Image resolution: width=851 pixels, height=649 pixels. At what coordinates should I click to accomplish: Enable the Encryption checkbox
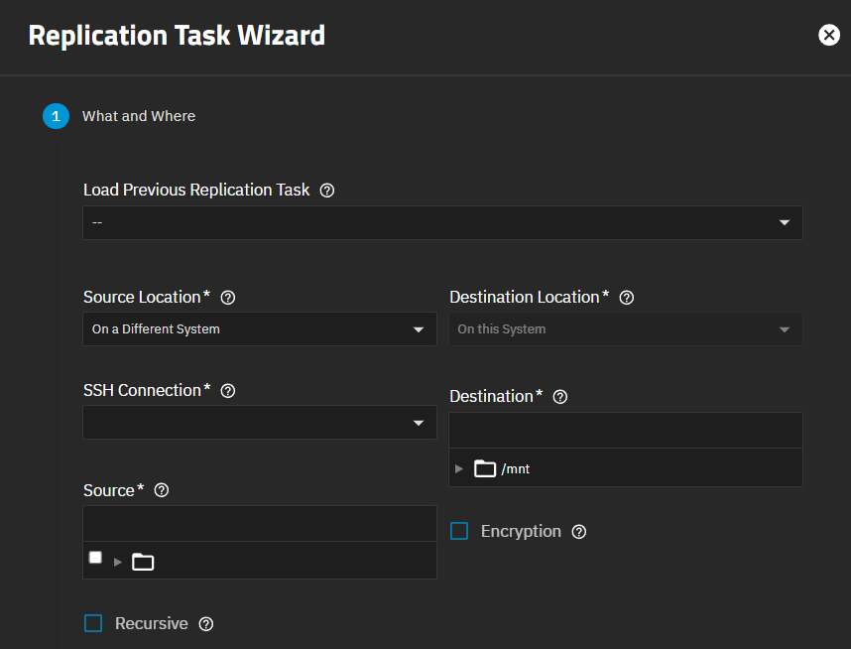point(458,531)
